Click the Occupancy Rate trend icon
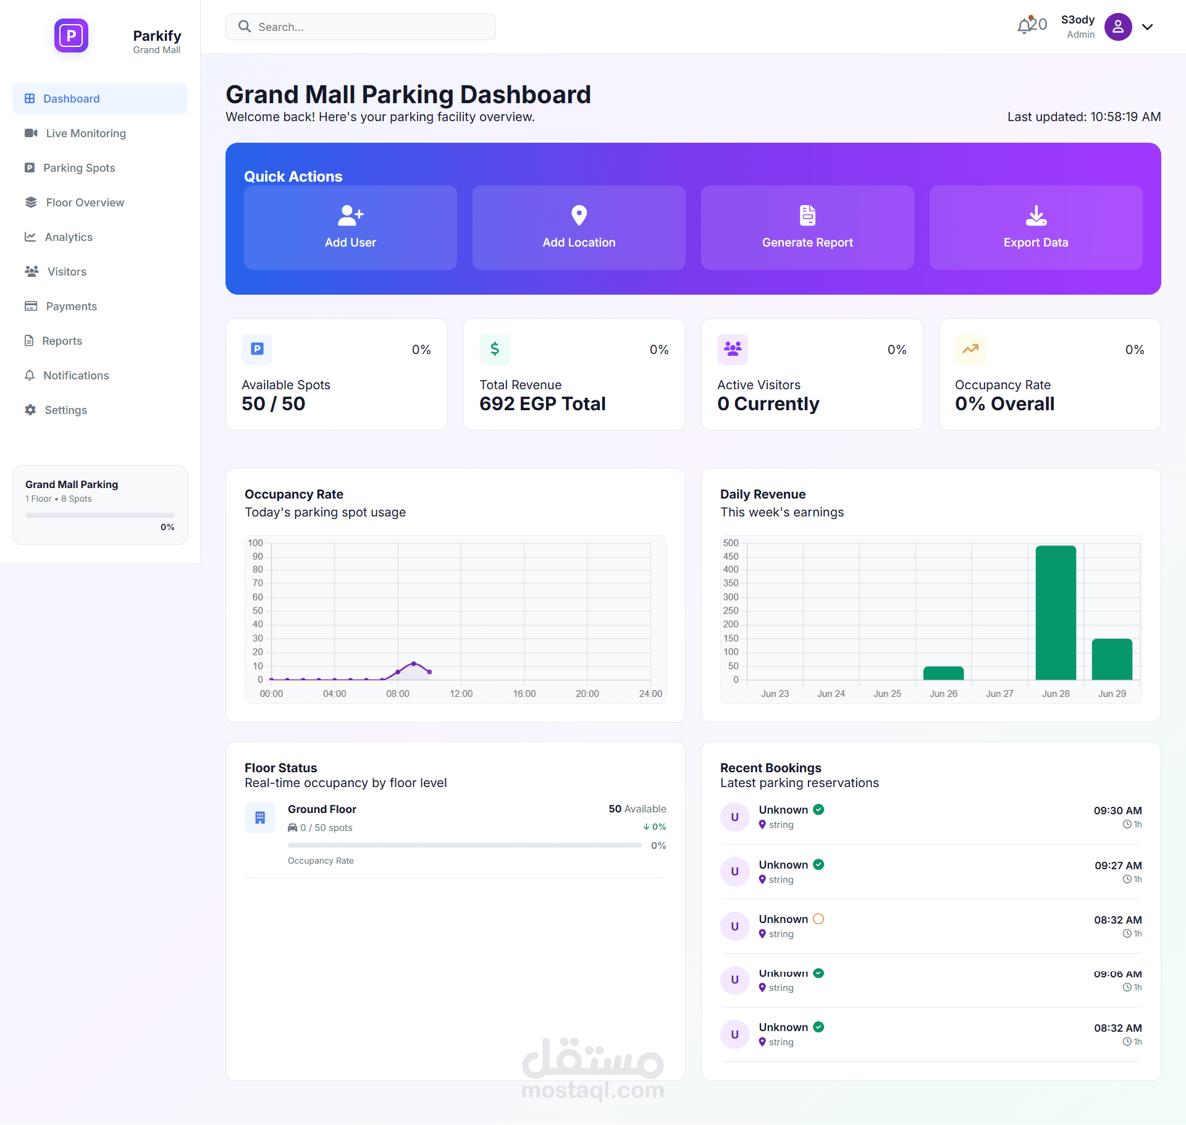The height and width of the screenshot is (1125, 1186). click(x=970, y=349)
